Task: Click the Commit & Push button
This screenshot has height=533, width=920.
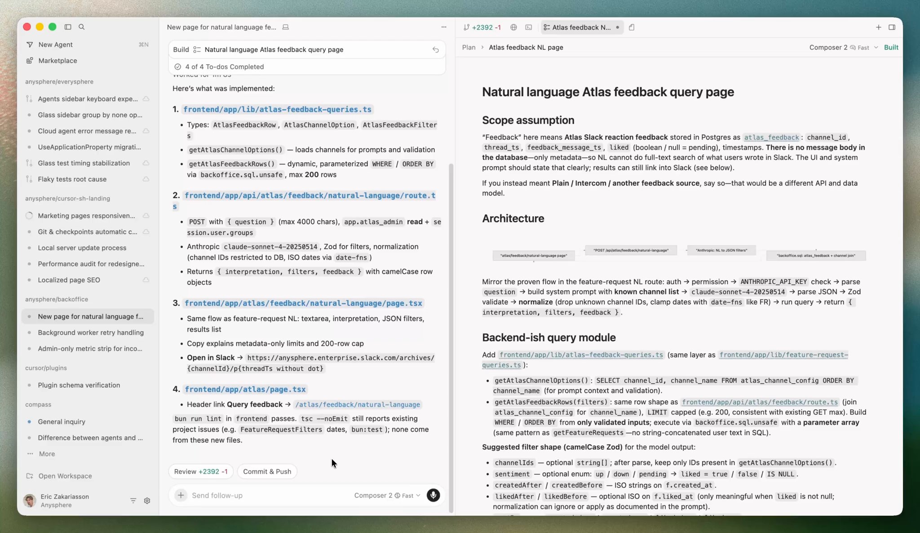Action: click(267, 471)
